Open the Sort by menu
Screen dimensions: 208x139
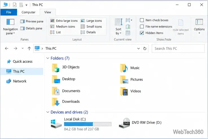pos(118,27)
